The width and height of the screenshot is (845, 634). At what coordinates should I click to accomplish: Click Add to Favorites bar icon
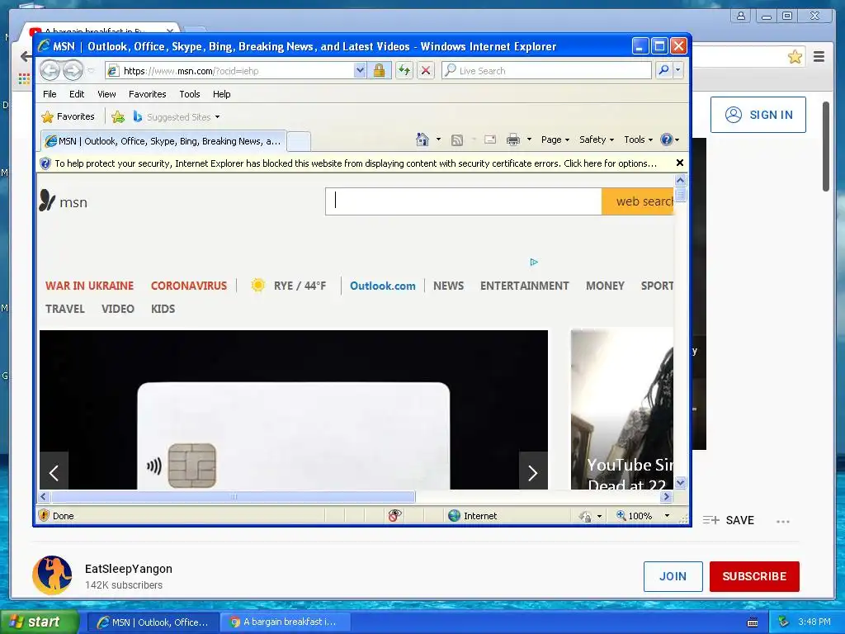coord(118,117)
